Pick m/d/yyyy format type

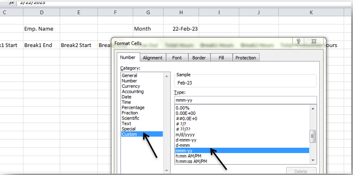point(242,135)
